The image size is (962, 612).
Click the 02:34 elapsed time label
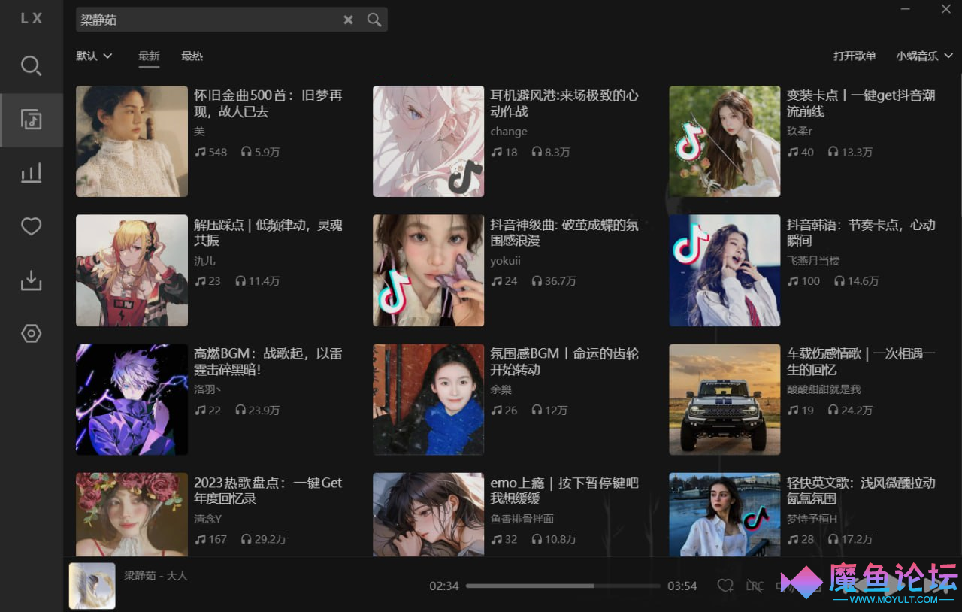(444, 586)
